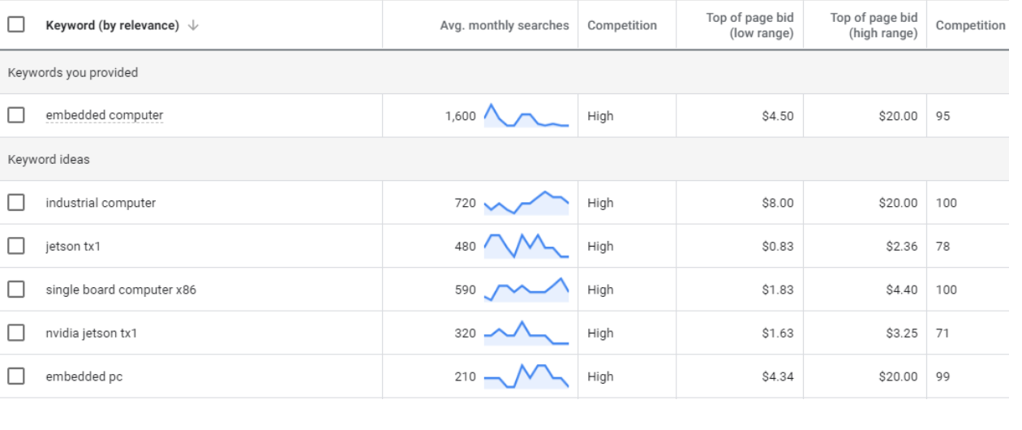Image resolution: width=1022 pixels, height=430 pixels.
Task: Click the single board computer x86 keyword
Action: pos(121,290)
